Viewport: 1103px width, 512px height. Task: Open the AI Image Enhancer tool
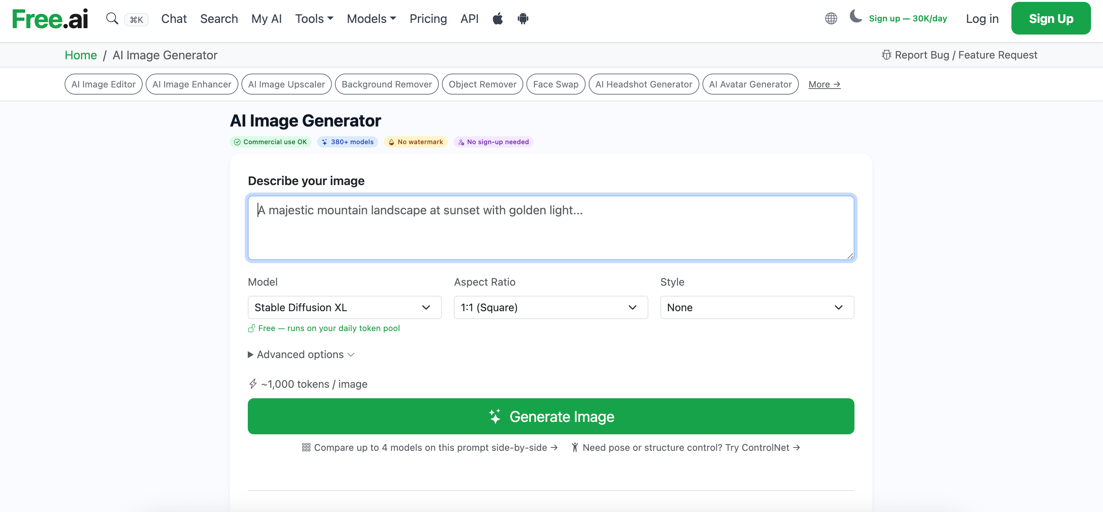[192, 84]
